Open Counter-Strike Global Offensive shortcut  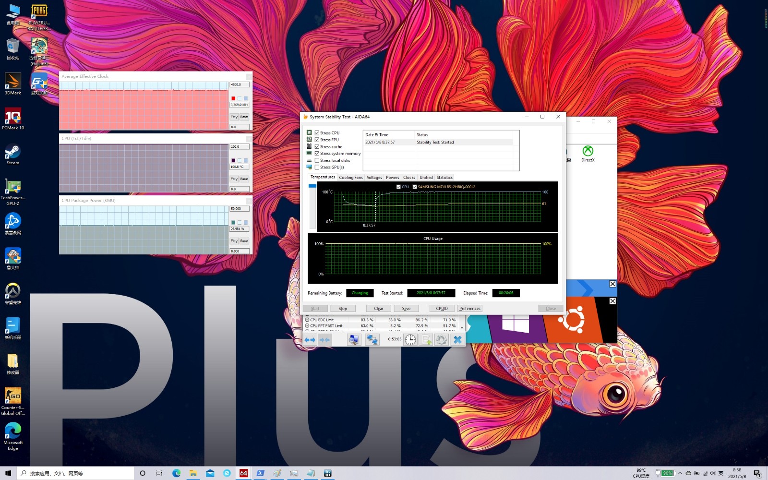(13, 401)
